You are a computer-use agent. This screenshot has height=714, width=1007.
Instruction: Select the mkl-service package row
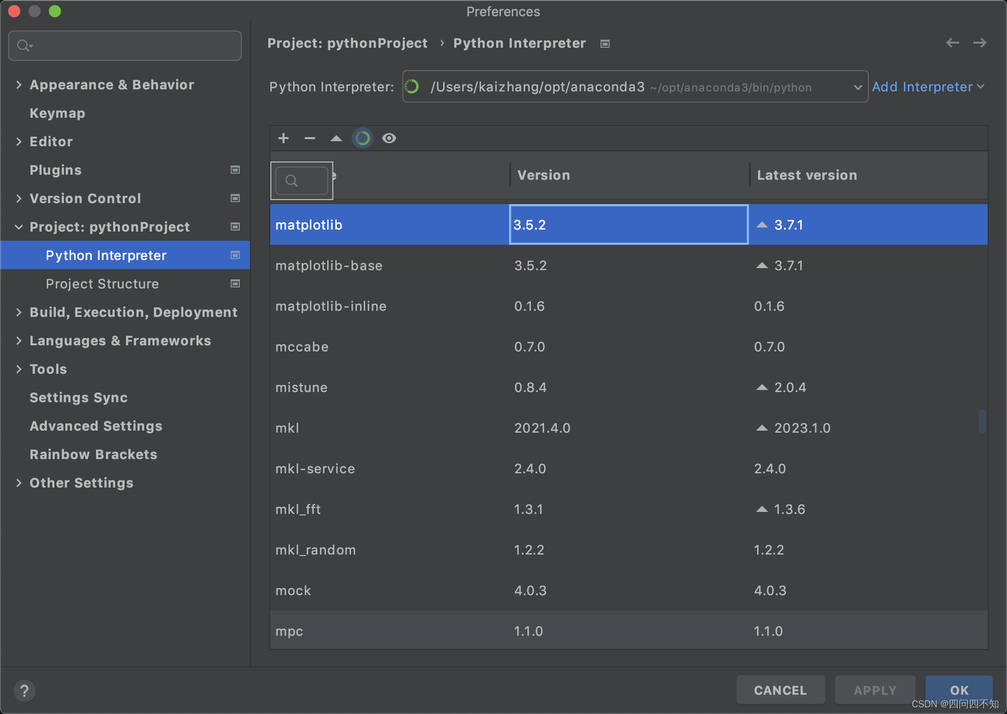pyautogui.click(x=629, y=469)
